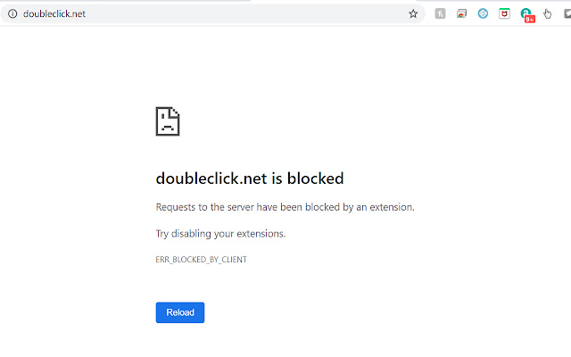Click the sad page error icon
The height and width of the screenshot is (357, 571).
(x=168, y=121)
